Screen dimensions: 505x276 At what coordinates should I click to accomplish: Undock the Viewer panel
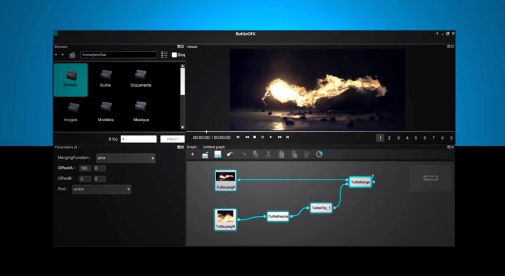point(449,47)
